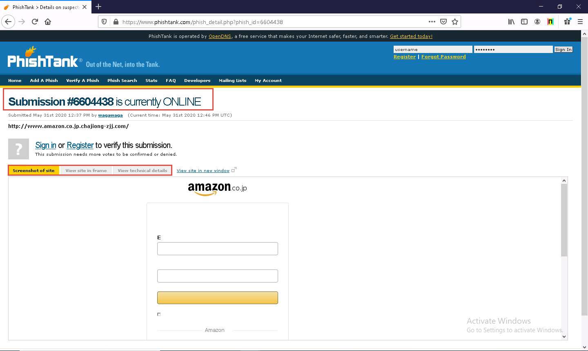Open the OpenDNS link

point(220,36)
